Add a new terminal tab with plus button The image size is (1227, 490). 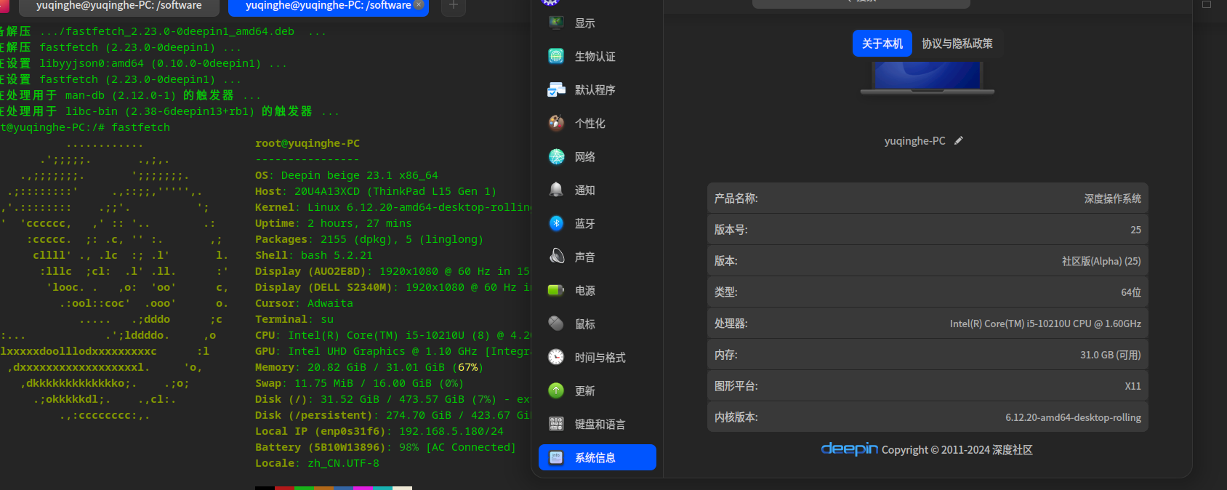pos(454,6)
